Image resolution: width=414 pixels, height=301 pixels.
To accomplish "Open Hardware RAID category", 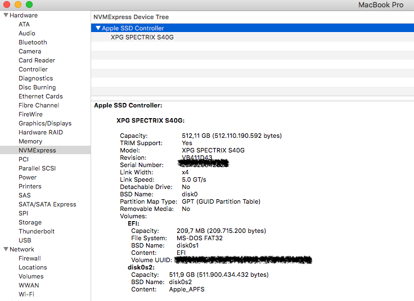I will click(40, 132).
